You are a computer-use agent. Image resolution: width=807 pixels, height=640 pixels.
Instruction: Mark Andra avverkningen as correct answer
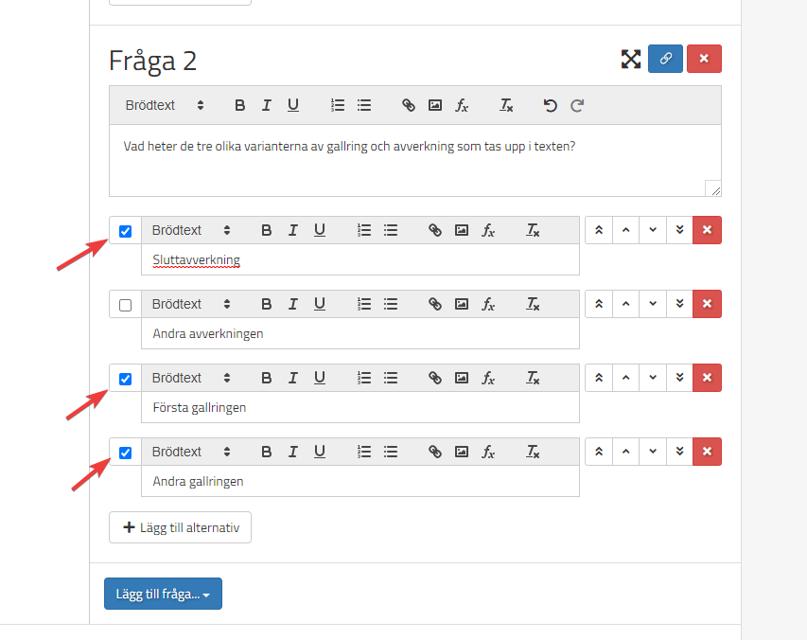[x=125, y=305]
